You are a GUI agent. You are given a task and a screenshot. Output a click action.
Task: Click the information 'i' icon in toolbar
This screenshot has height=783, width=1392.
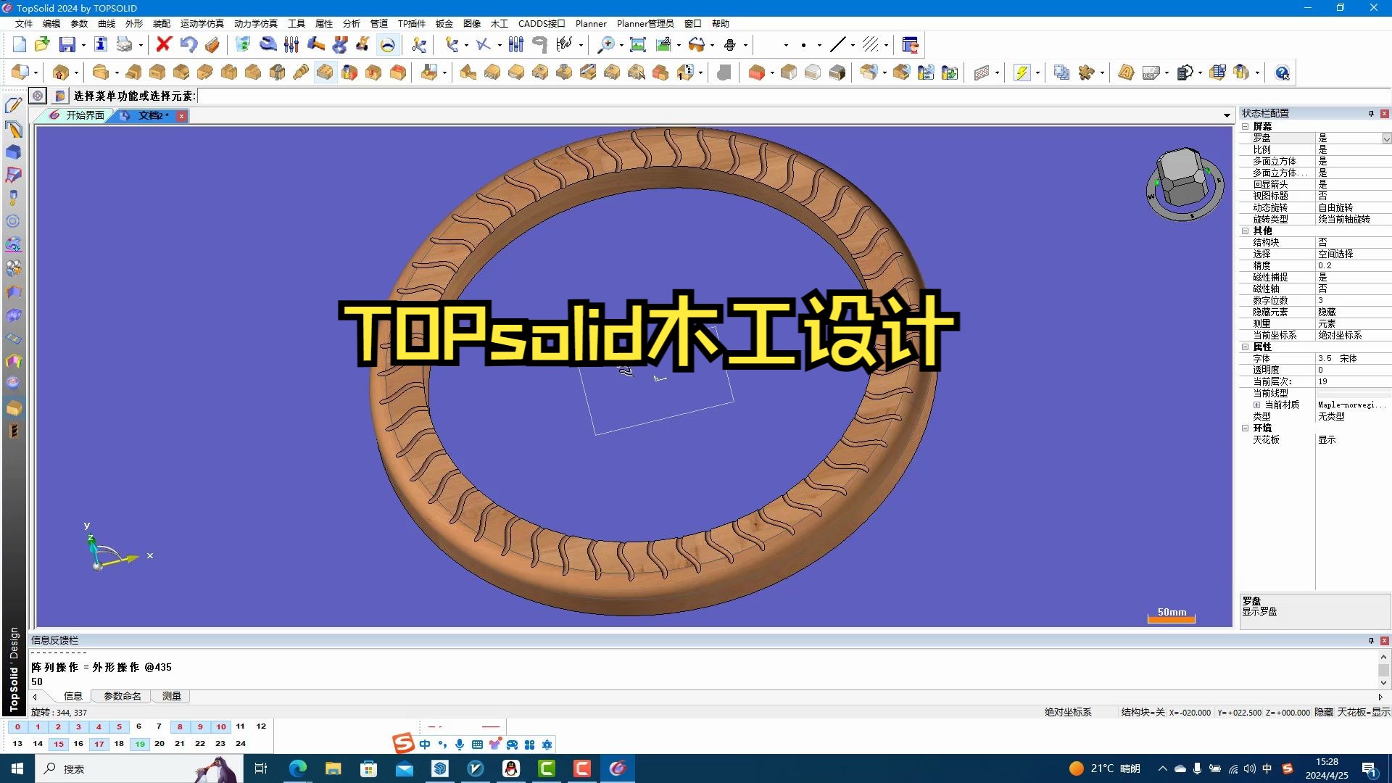101,45
